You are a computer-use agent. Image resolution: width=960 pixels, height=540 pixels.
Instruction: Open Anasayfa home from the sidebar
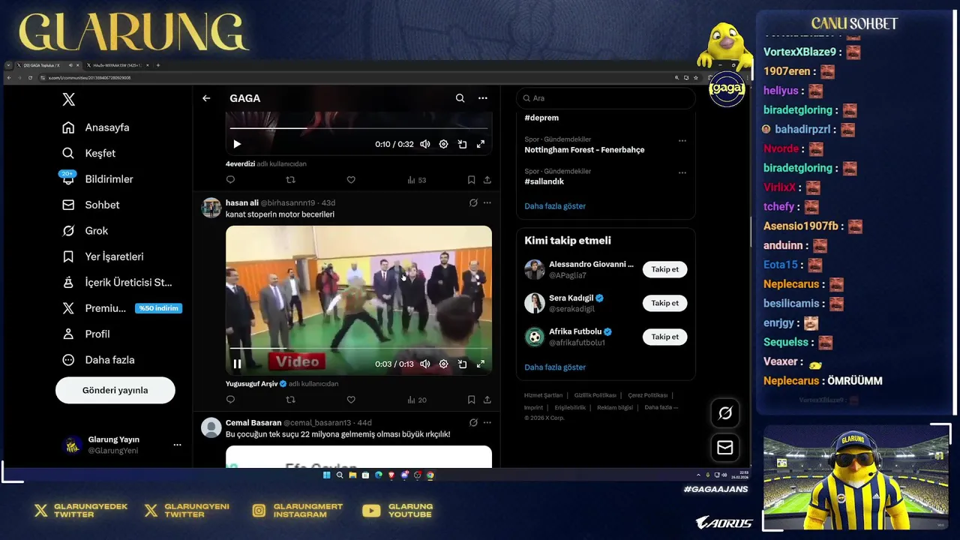(95, 127)
